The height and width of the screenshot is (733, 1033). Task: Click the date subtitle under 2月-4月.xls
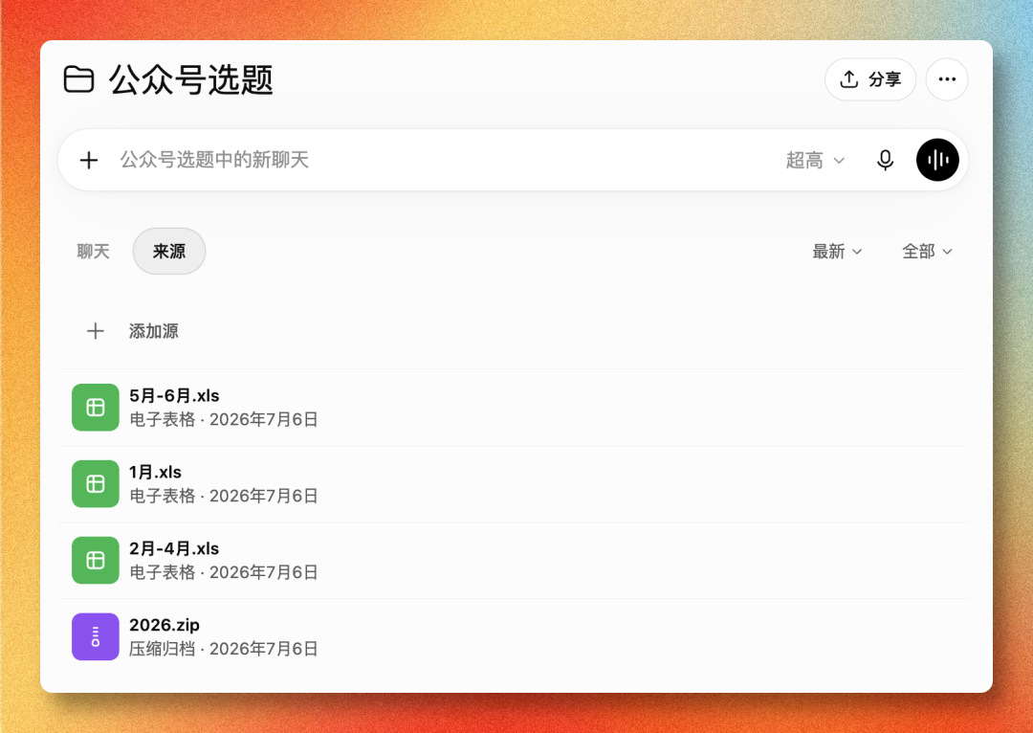tap(223, 572)
